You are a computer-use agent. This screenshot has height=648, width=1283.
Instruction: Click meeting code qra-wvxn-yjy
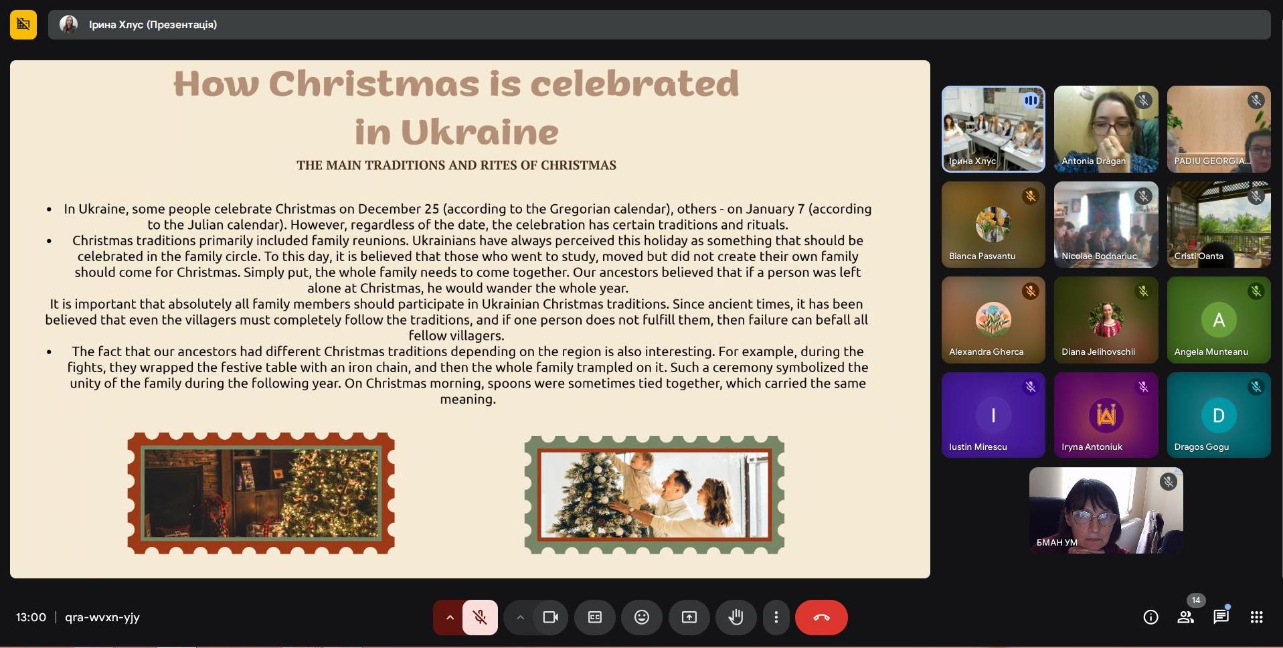click(102, 617)
